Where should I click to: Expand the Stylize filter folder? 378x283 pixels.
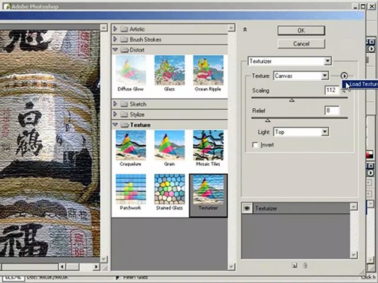coord(115,114)
